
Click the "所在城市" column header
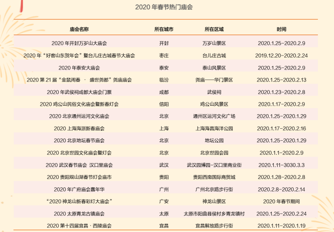(x=164, y=30)
